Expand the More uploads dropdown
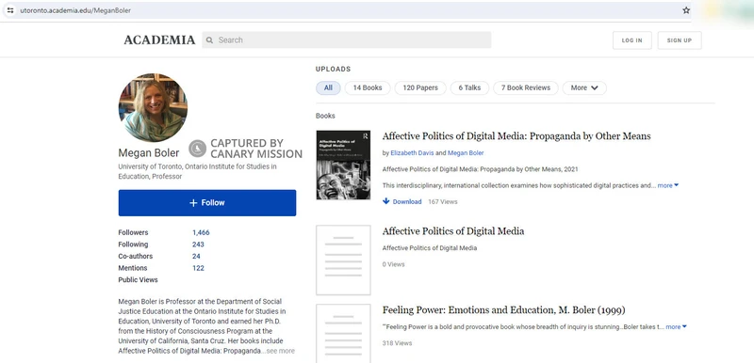 pos(584,87)
